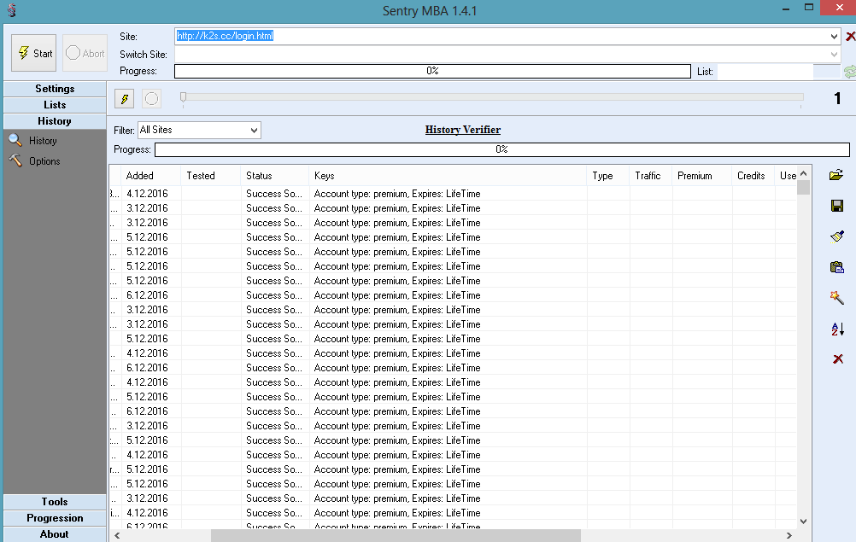This screenshot has height=542, width=856.
Task: Click the red X delete icon on right toolbar
Action: pyautogui.click(x=838, y=358)
